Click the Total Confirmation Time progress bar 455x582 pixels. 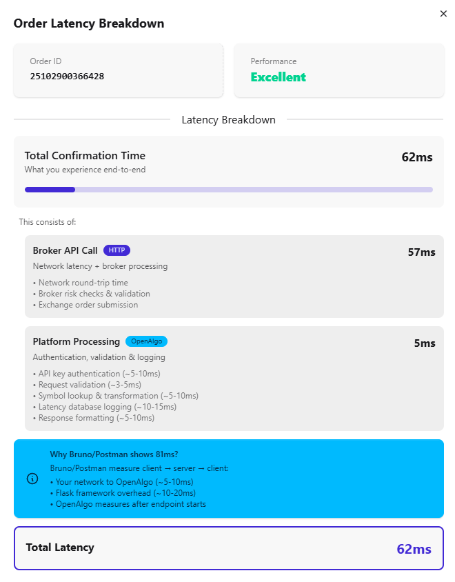pyautogui.click(x=229, y=190)
